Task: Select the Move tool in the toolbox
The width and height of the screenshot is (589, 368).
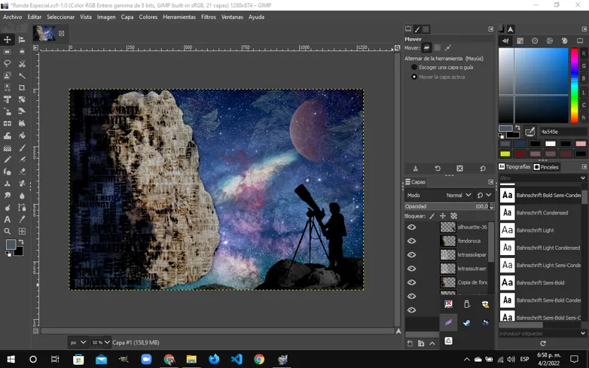Action: [x=7, y=39]
